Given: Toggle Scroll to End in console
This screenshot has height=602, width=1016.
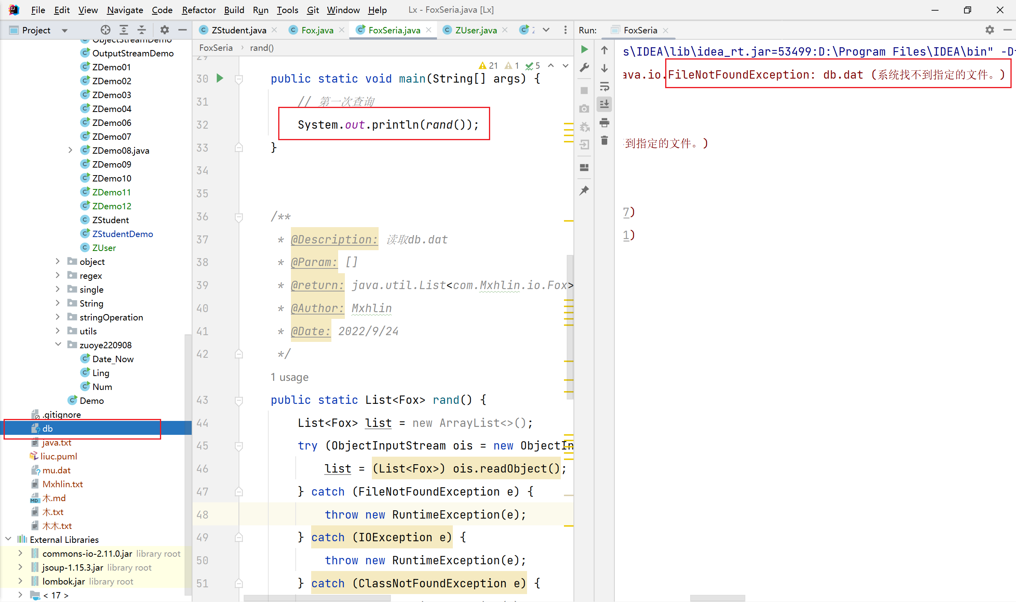Looking at the screenshot, I should click(604, 104).
